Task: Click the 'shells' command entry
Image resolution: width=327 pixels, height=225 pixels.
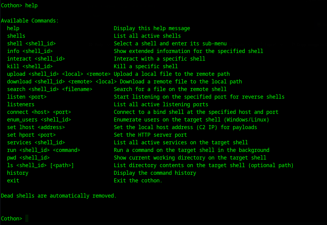Action: (16, 36)
